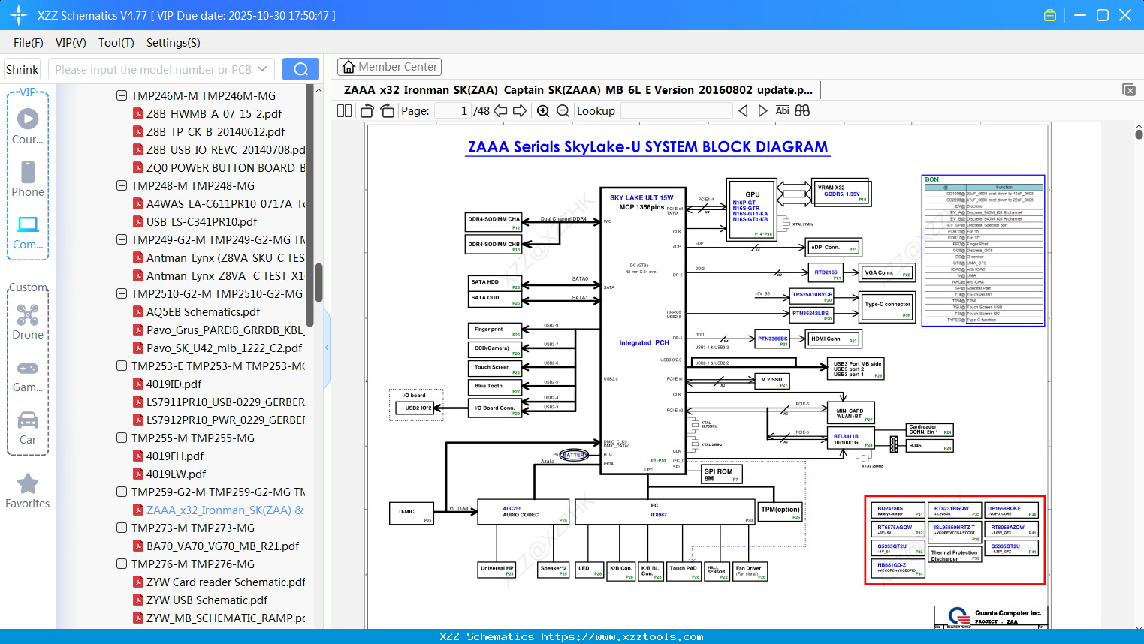
Task: Open 4019FH.pdf in the tree
Action: pyautogui.click(x=175, y=456)
